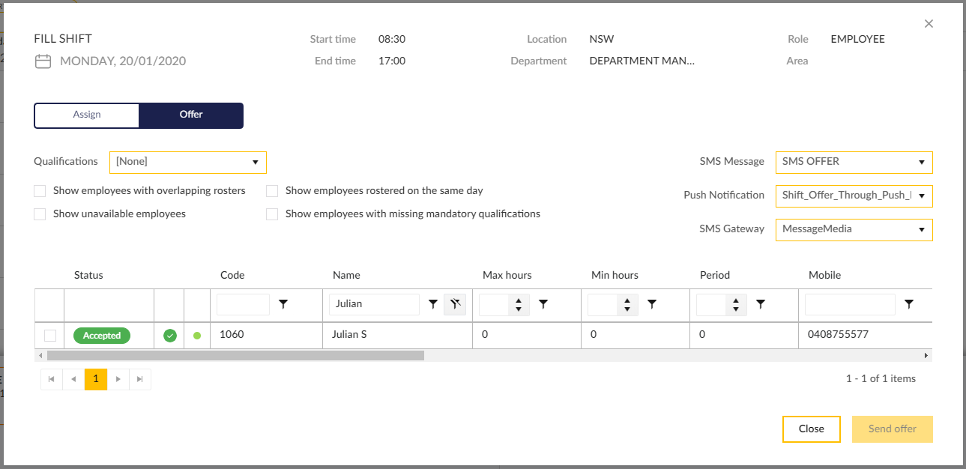Click the horizontal scrollbar thumb of grid
The image size is (966, 469).
tap(234, 356)
